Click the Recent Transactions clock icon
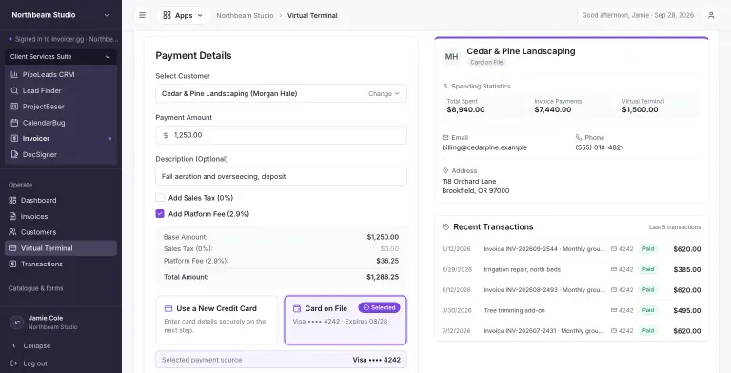Viewport: 731px width, 373px height. pyautogui.click(x=445, y=227)
